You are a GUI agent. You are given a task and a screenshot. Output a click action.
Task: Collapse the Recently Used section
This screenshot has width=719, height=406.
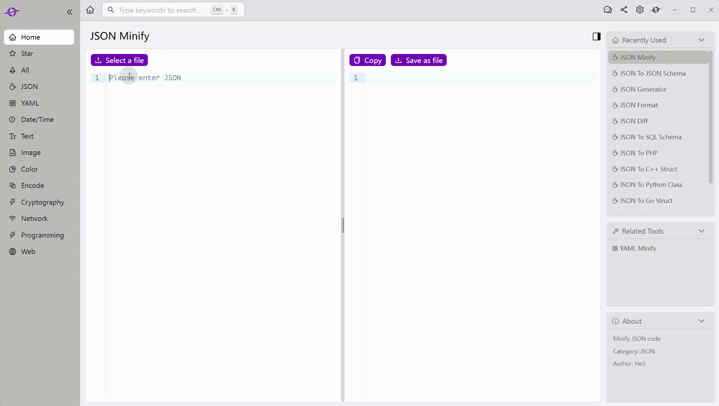coord(701,40)
